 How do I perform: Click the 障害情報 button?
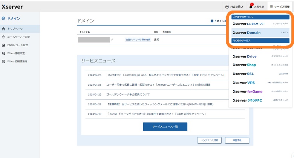[237, 140]
